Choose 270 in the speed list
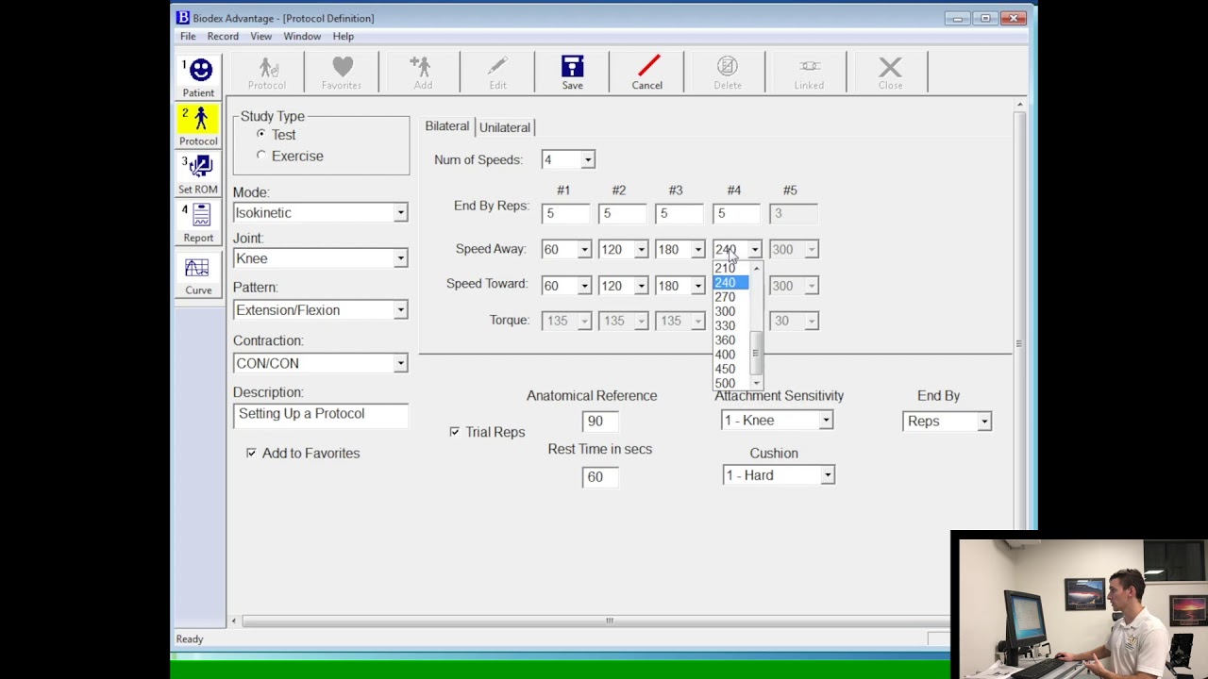 731,297
